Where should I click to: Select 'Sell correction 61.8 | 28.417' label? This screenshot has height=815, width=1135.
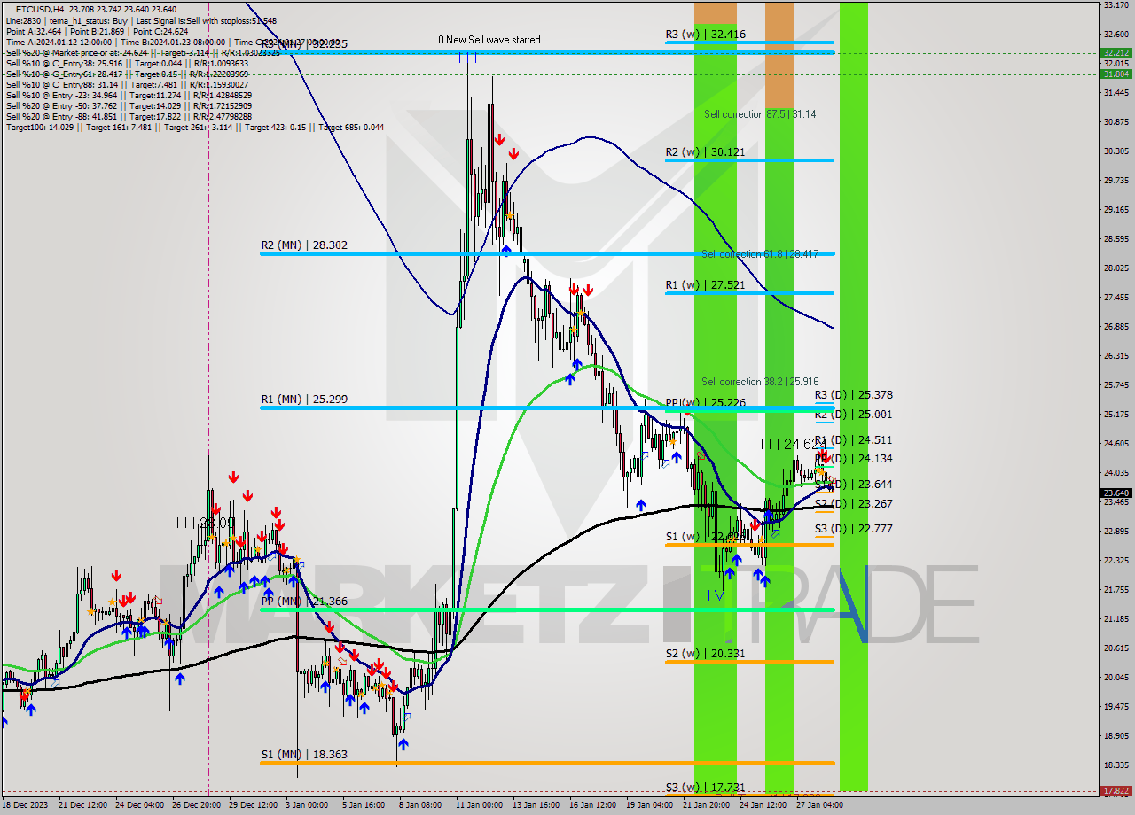click(760, 254)
